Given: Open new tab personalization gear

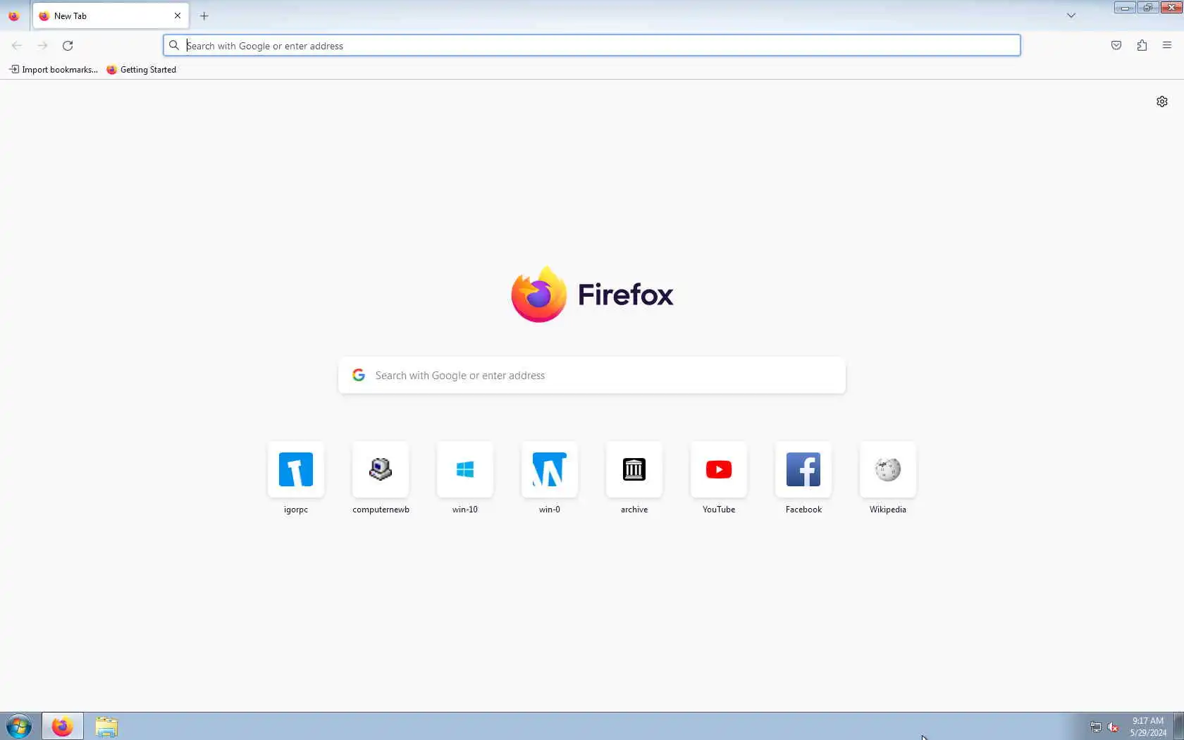Looking at the screenshot, I should [x=1162, y=101].
